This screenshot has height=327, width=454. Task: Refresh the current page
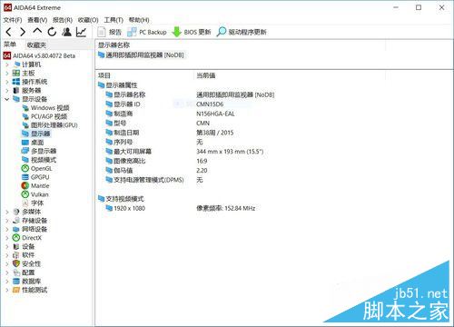[52, 32]
